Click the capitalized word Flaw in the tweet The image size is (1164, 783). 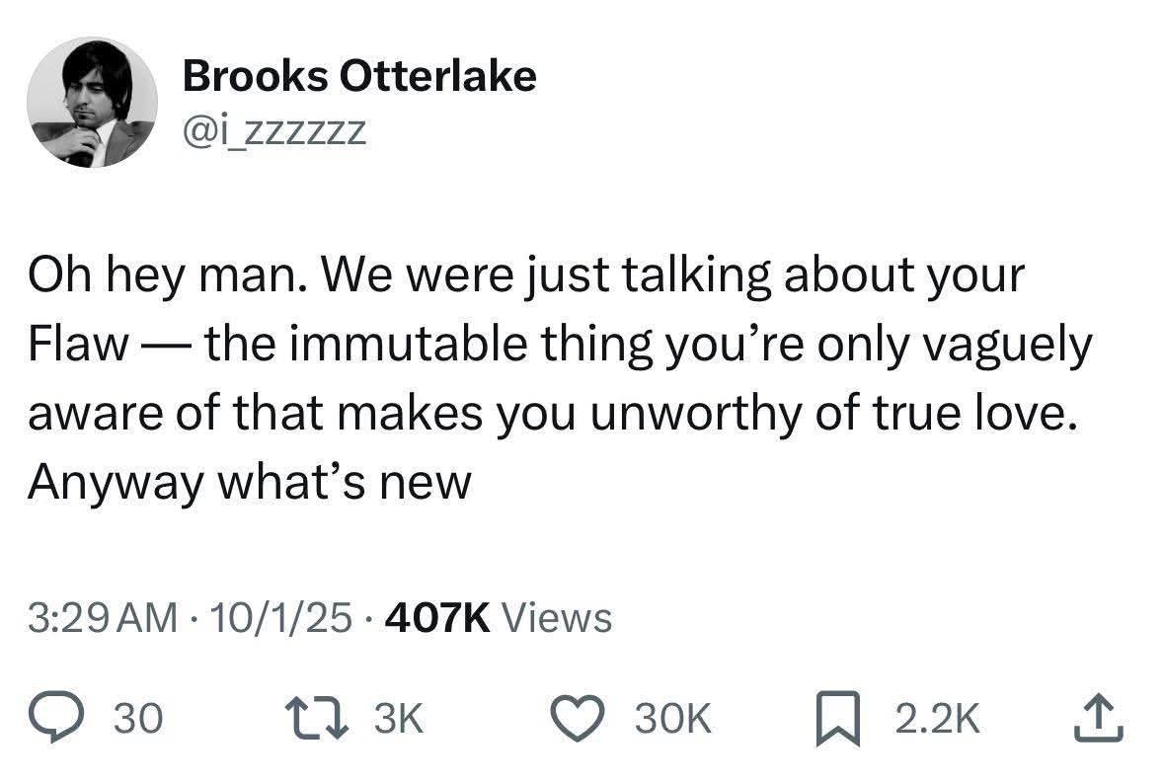(77, 345)
